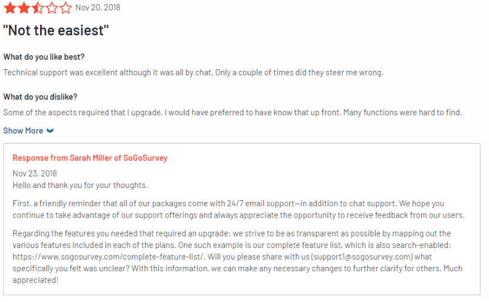Image resolution: width=489 pixels, height=302 pixels.
Task: Click the first filled star rating icon
Action: click(x=10, y=8)
